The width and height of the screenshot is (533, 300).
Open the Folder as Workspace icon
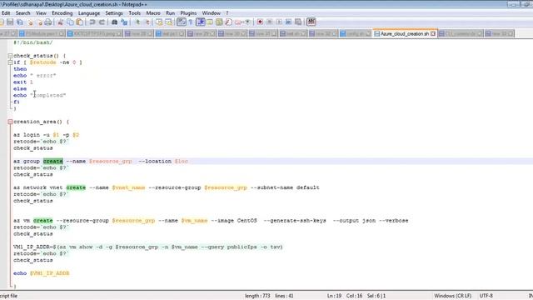(x=238, y=22)
